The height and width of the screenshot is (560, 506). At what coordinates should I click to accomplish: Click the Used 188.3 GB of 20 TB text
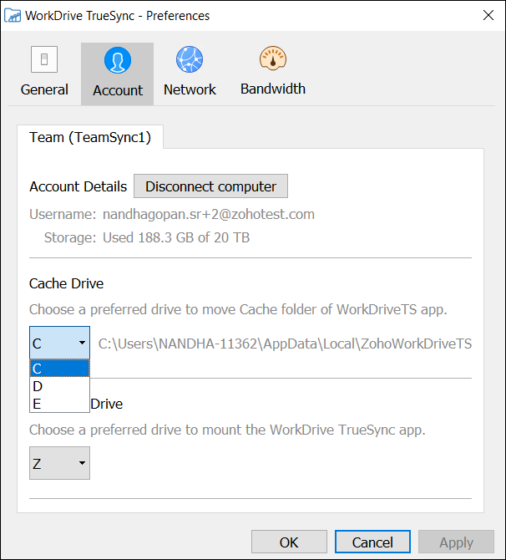point(176,237)
